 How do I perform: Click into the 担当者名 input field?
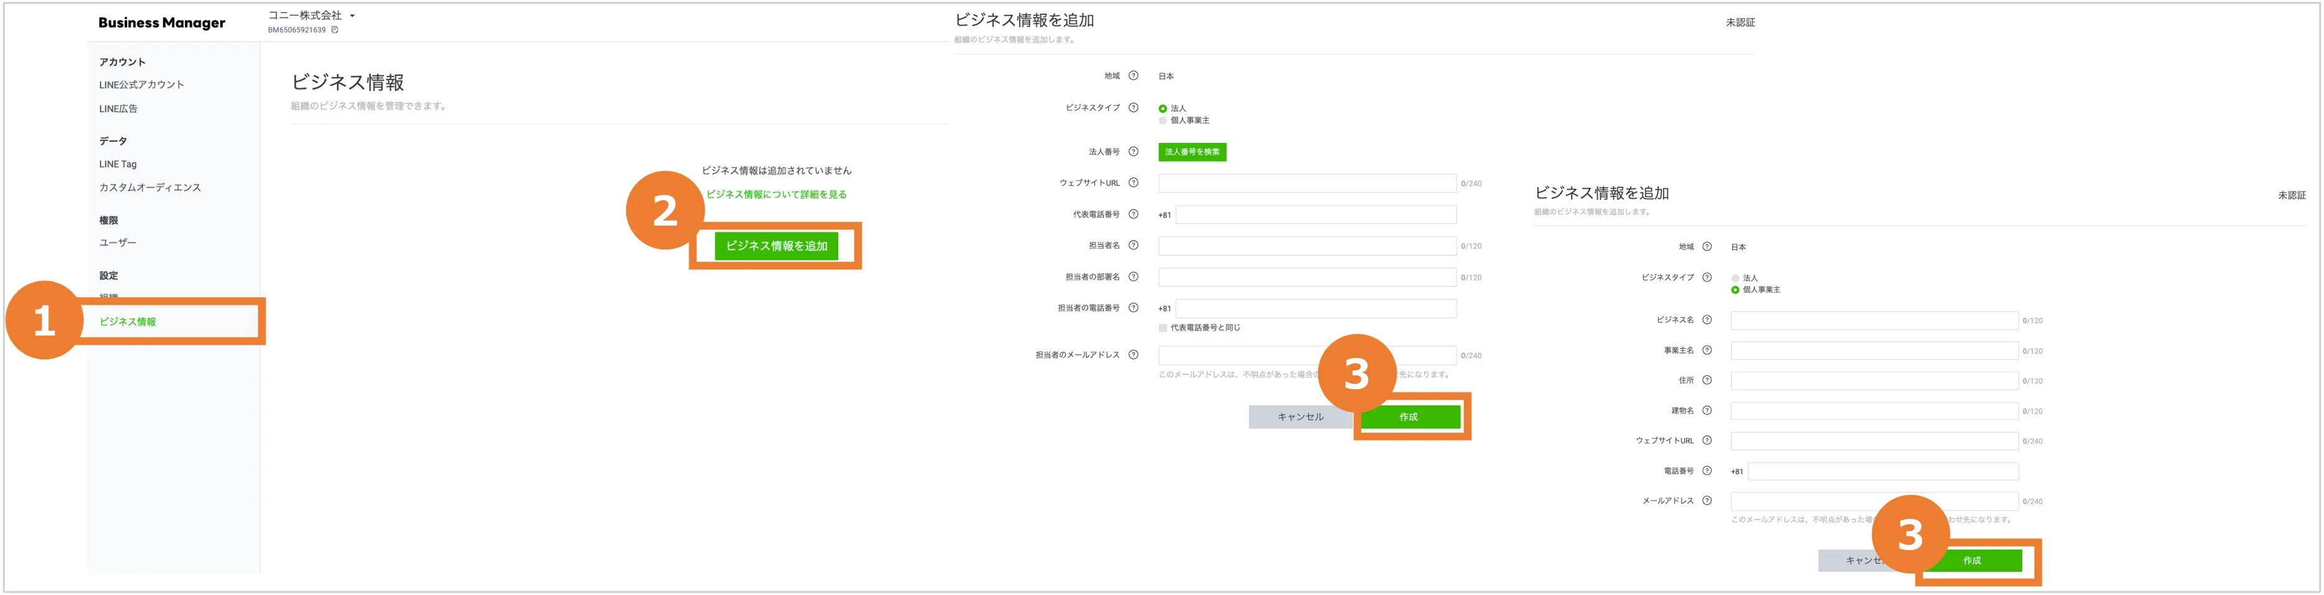tap(1306, 246)
